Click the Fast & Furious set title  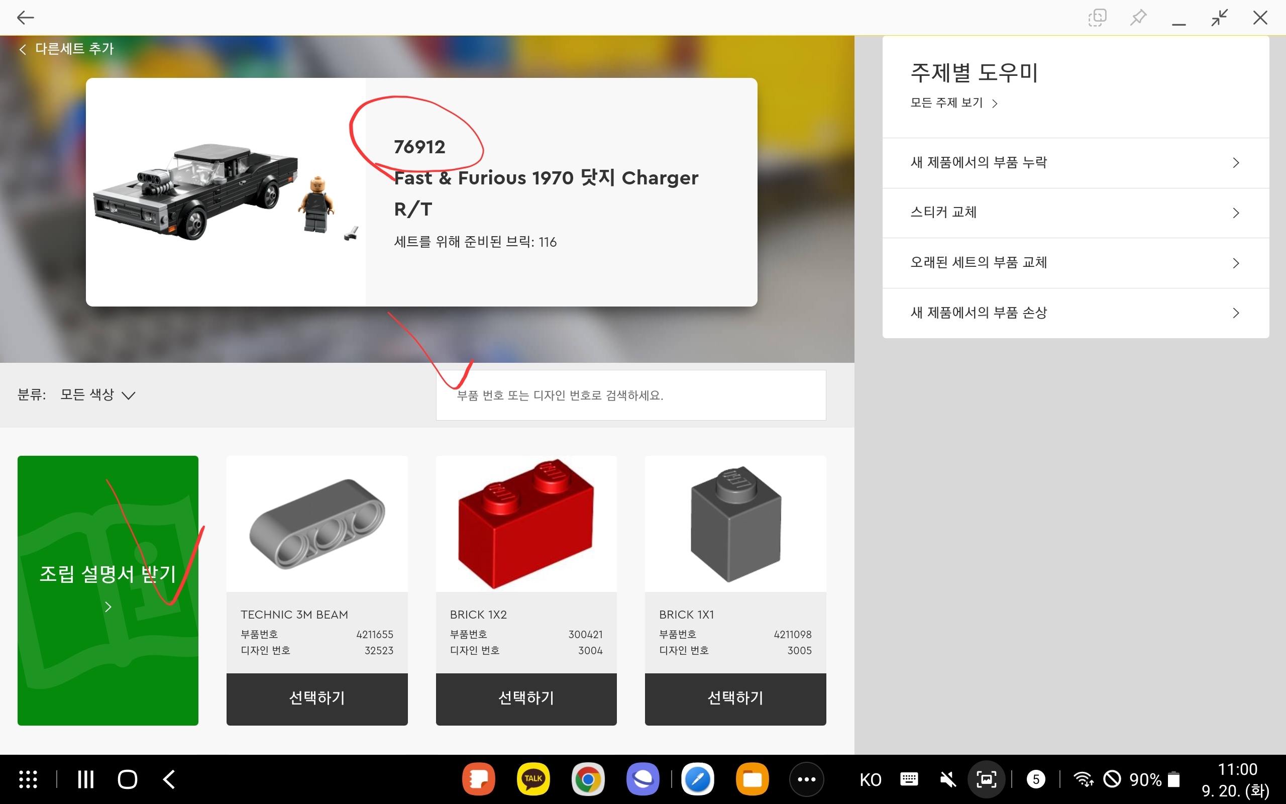[546, 193]
